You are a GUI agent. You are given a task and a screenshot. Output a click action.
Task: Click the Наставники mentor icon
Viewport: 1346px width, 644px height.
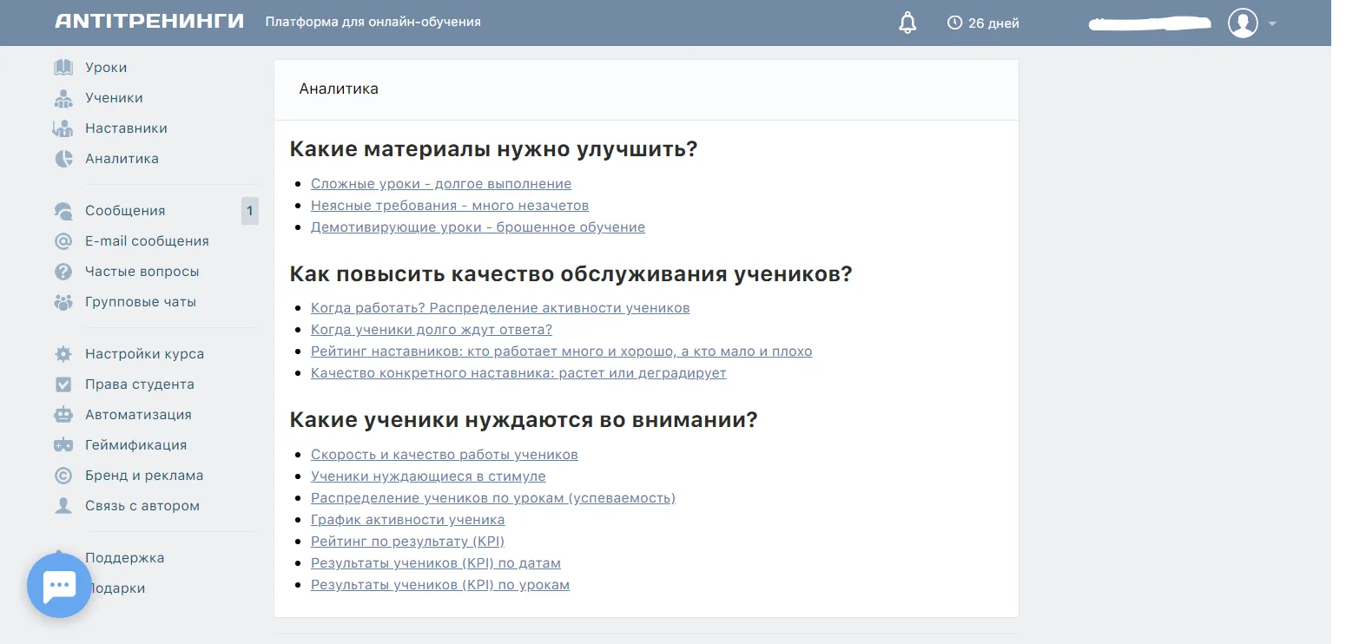pos(63,128)
